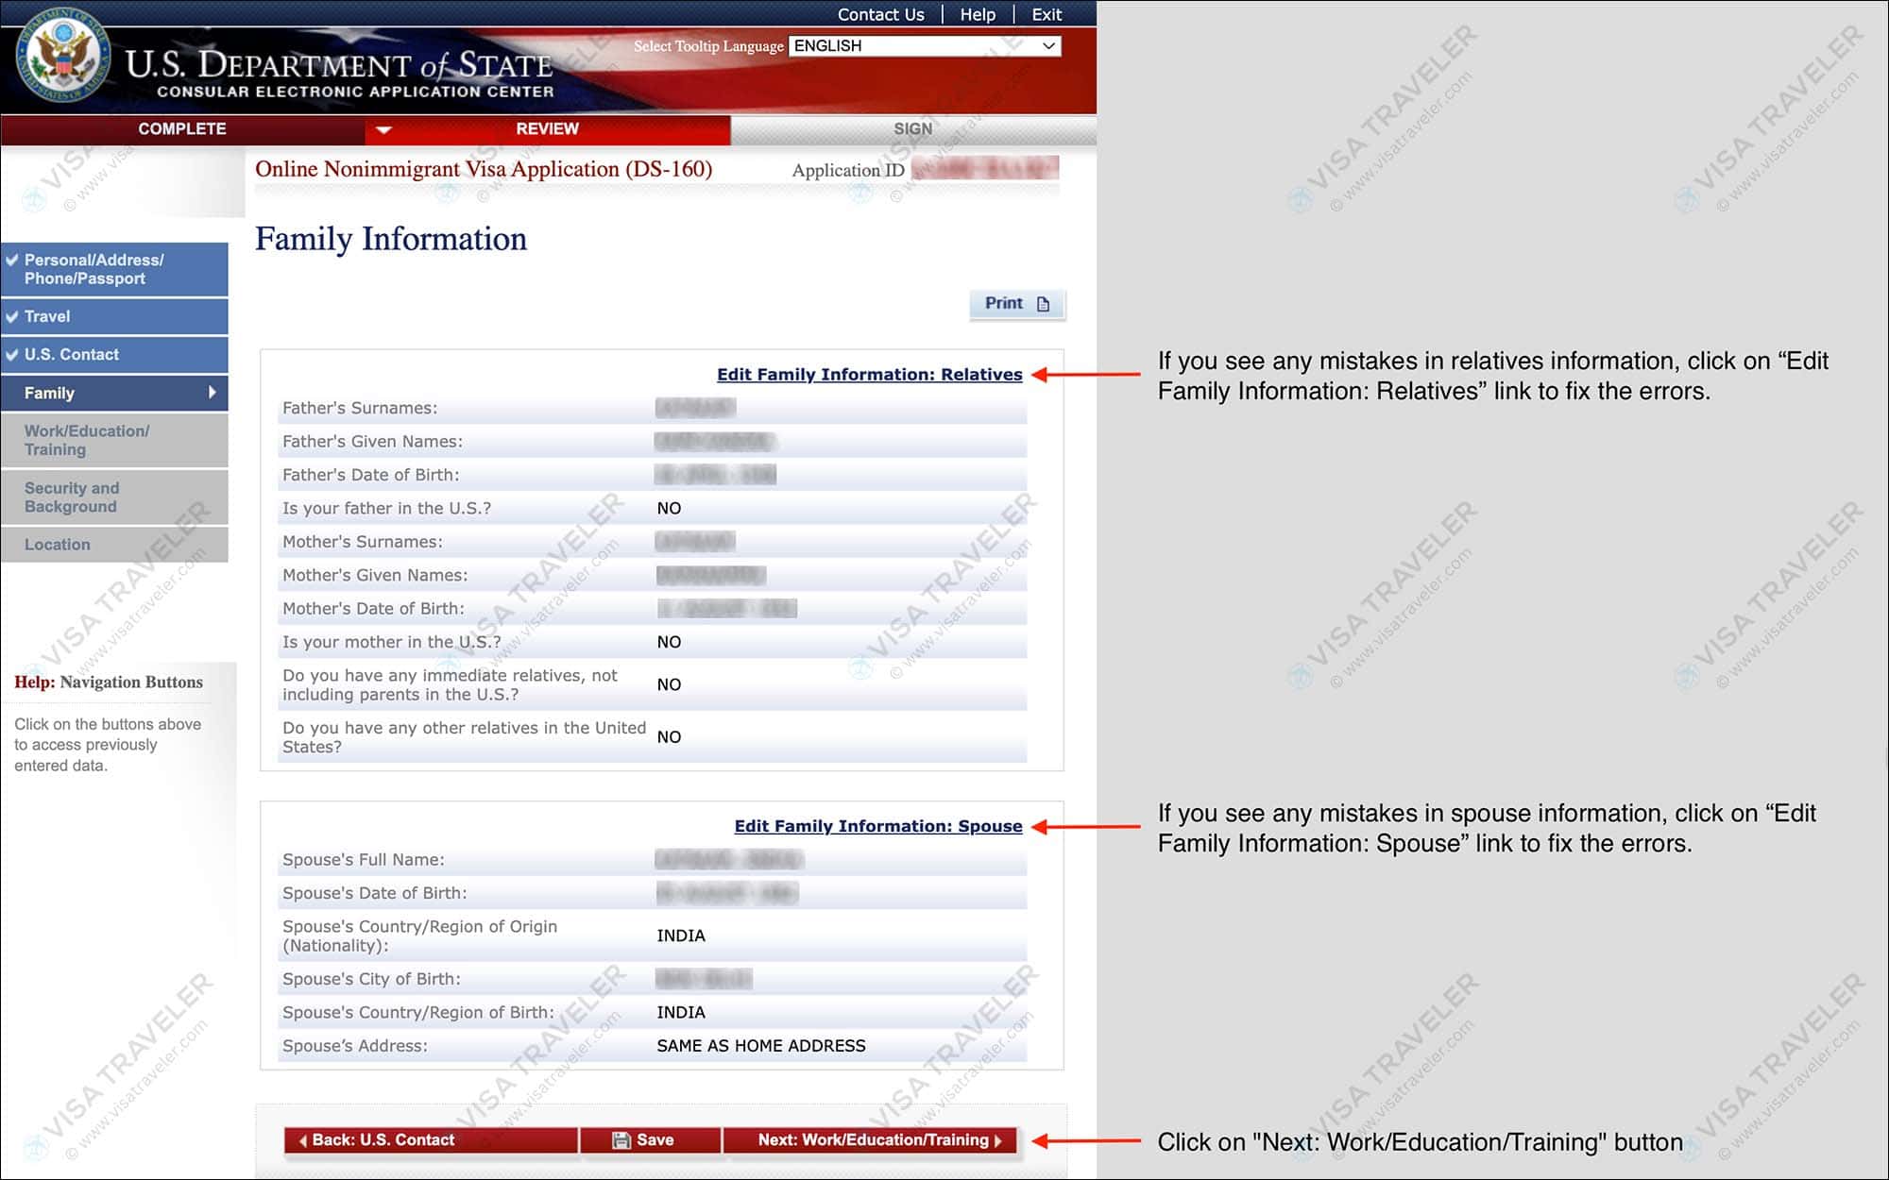Expand the Work/Education/Training section
This screenshot has width=1889, height=1180.
point(115,442)
